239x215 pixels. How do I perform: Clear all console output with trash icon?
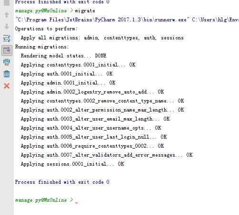click(7, 74)
